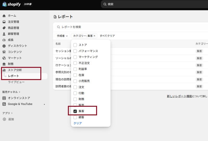
Task: Check the 顧客 category checkbox
Action: (x=75, y=117)
